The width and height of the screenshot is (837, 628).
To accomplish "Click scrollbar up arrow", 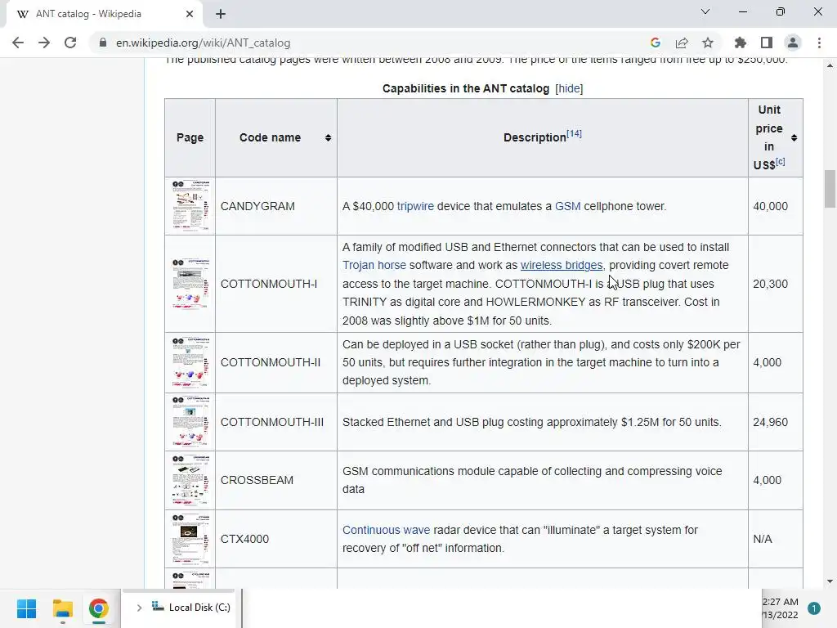I will [830, 65].
